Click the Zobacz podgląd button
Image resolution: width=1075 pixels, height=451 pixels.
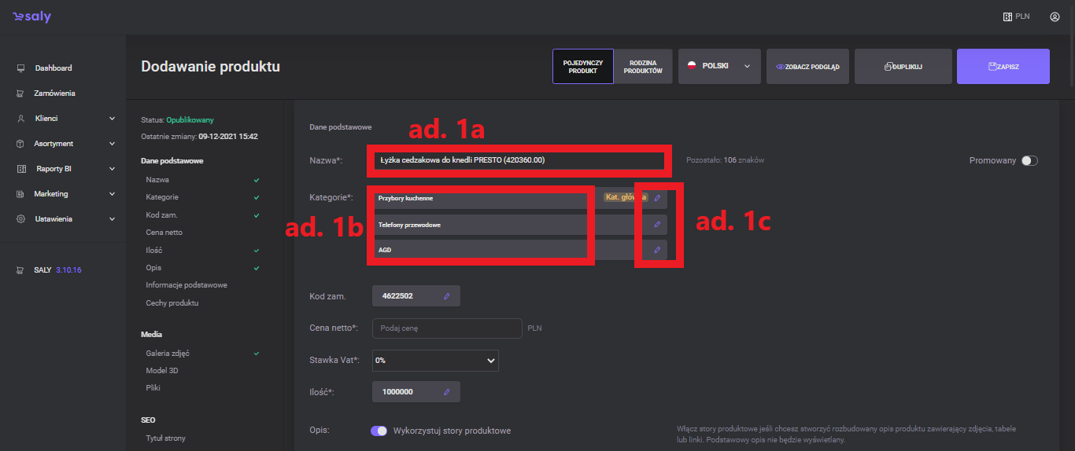click(x=807, y=67)
